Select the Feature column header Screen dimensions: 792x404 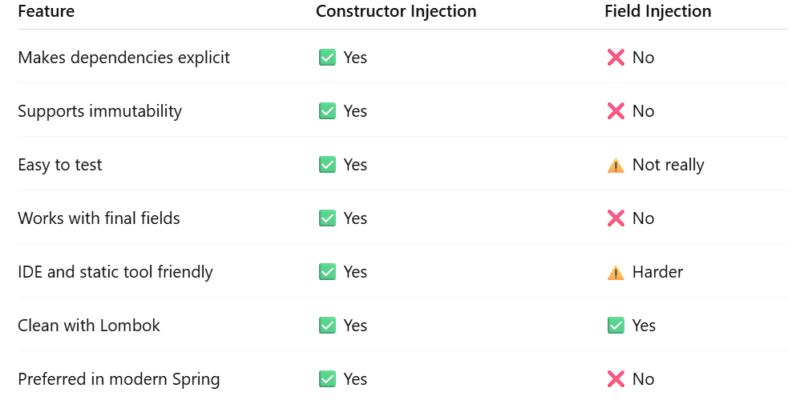tap(46, 11)
